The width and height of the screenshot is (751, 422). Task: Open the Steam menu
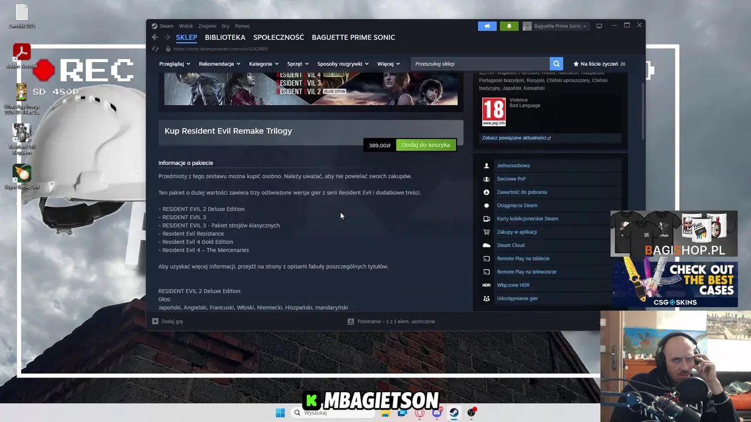point(163,26)
